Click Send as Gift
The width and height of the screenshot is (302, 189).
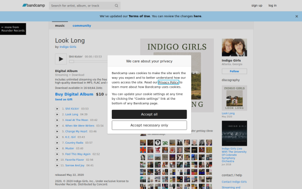[64, 99]
